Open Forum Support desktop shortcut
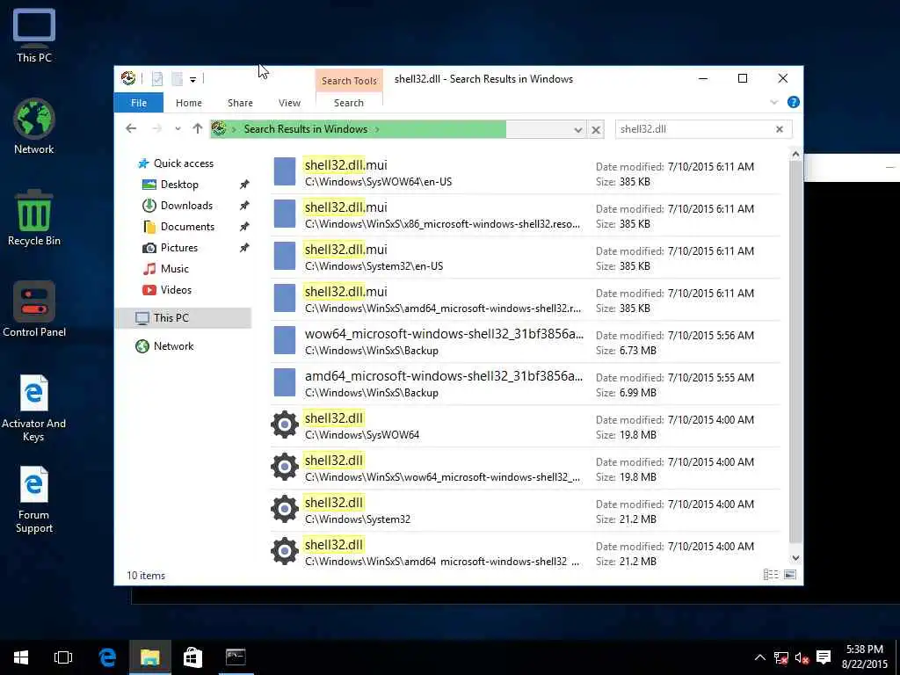 coord(34,499)
